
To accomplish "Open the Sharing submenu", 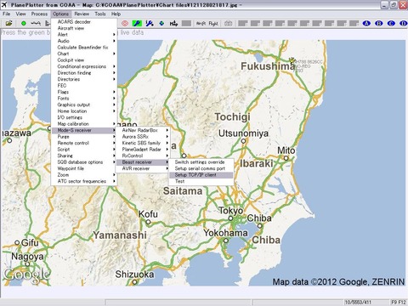I will coord(84,156).
